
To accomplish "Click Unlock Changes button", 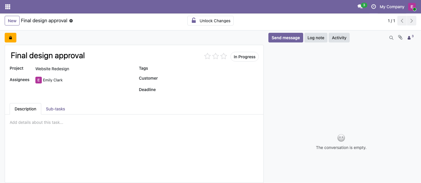I will [210, 21].
